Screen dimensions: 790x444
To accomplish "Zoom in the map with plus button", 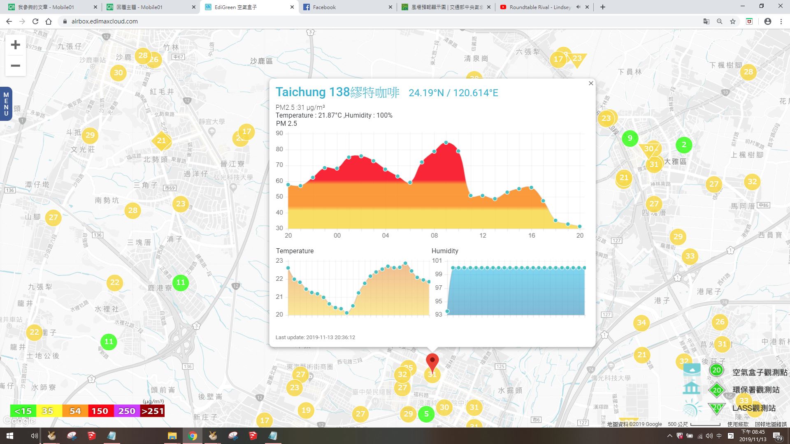I will (16, 45).
